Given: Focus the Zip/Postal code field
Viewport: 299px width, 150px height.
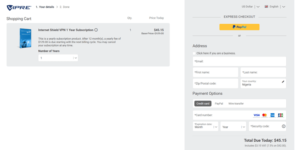Looking at the screenshot, I should pos(215,83).
